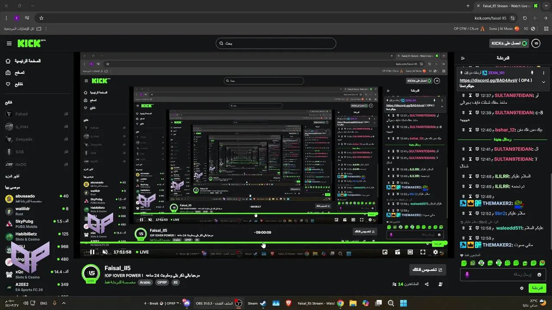Viewport: 552px width, 310px height.
Task: Open followed channel itsOG
Action: [37, 164]
